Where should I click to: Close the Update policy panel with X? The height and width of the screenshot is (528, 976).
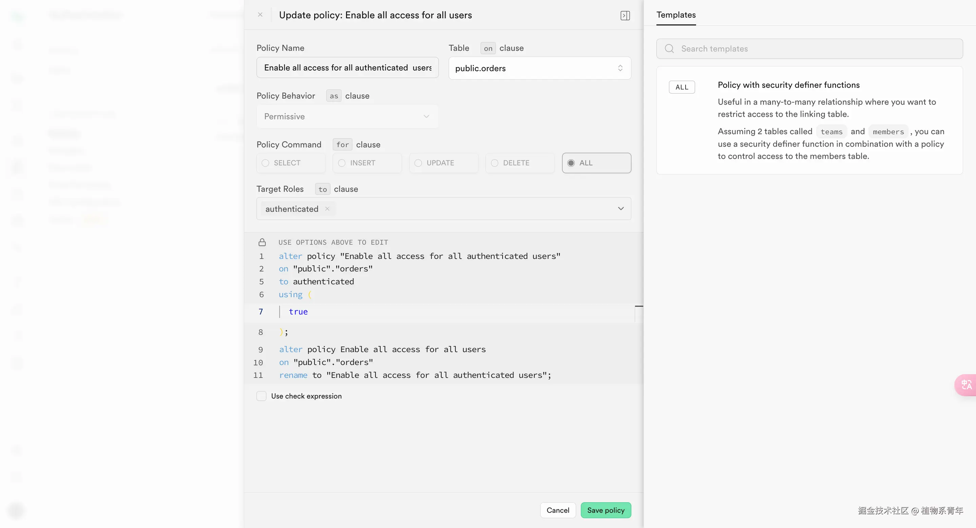pyautogui.click(x=260, y=15)
